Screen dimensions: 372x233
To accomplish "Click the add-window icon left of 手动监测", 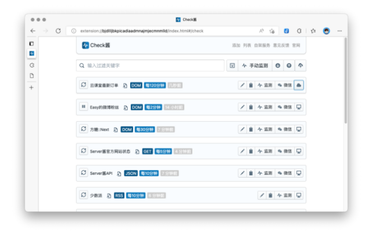I will pyautogui.click(x=233, y=66).
